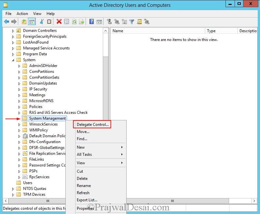Collapse the System tree node

(x=13, y=60)
